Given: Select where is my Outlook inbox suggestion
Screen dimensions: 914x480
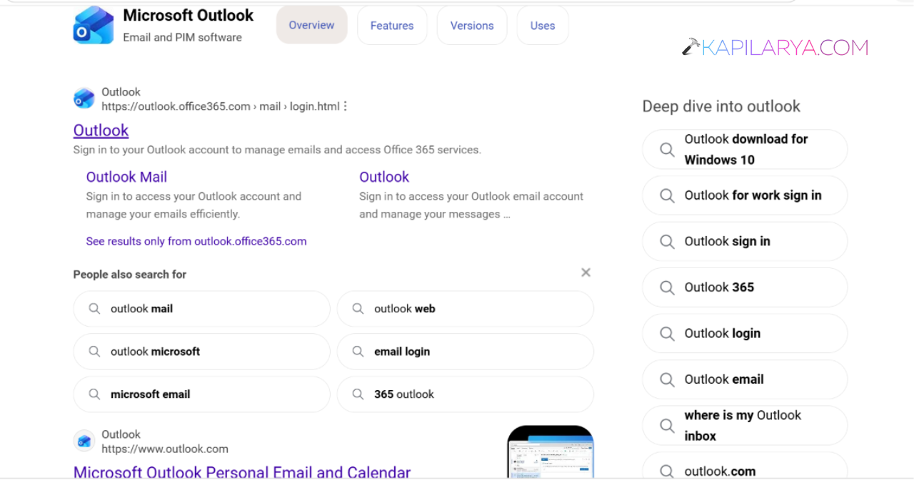Looking at the screenshot, I should (x=745, y=426).
